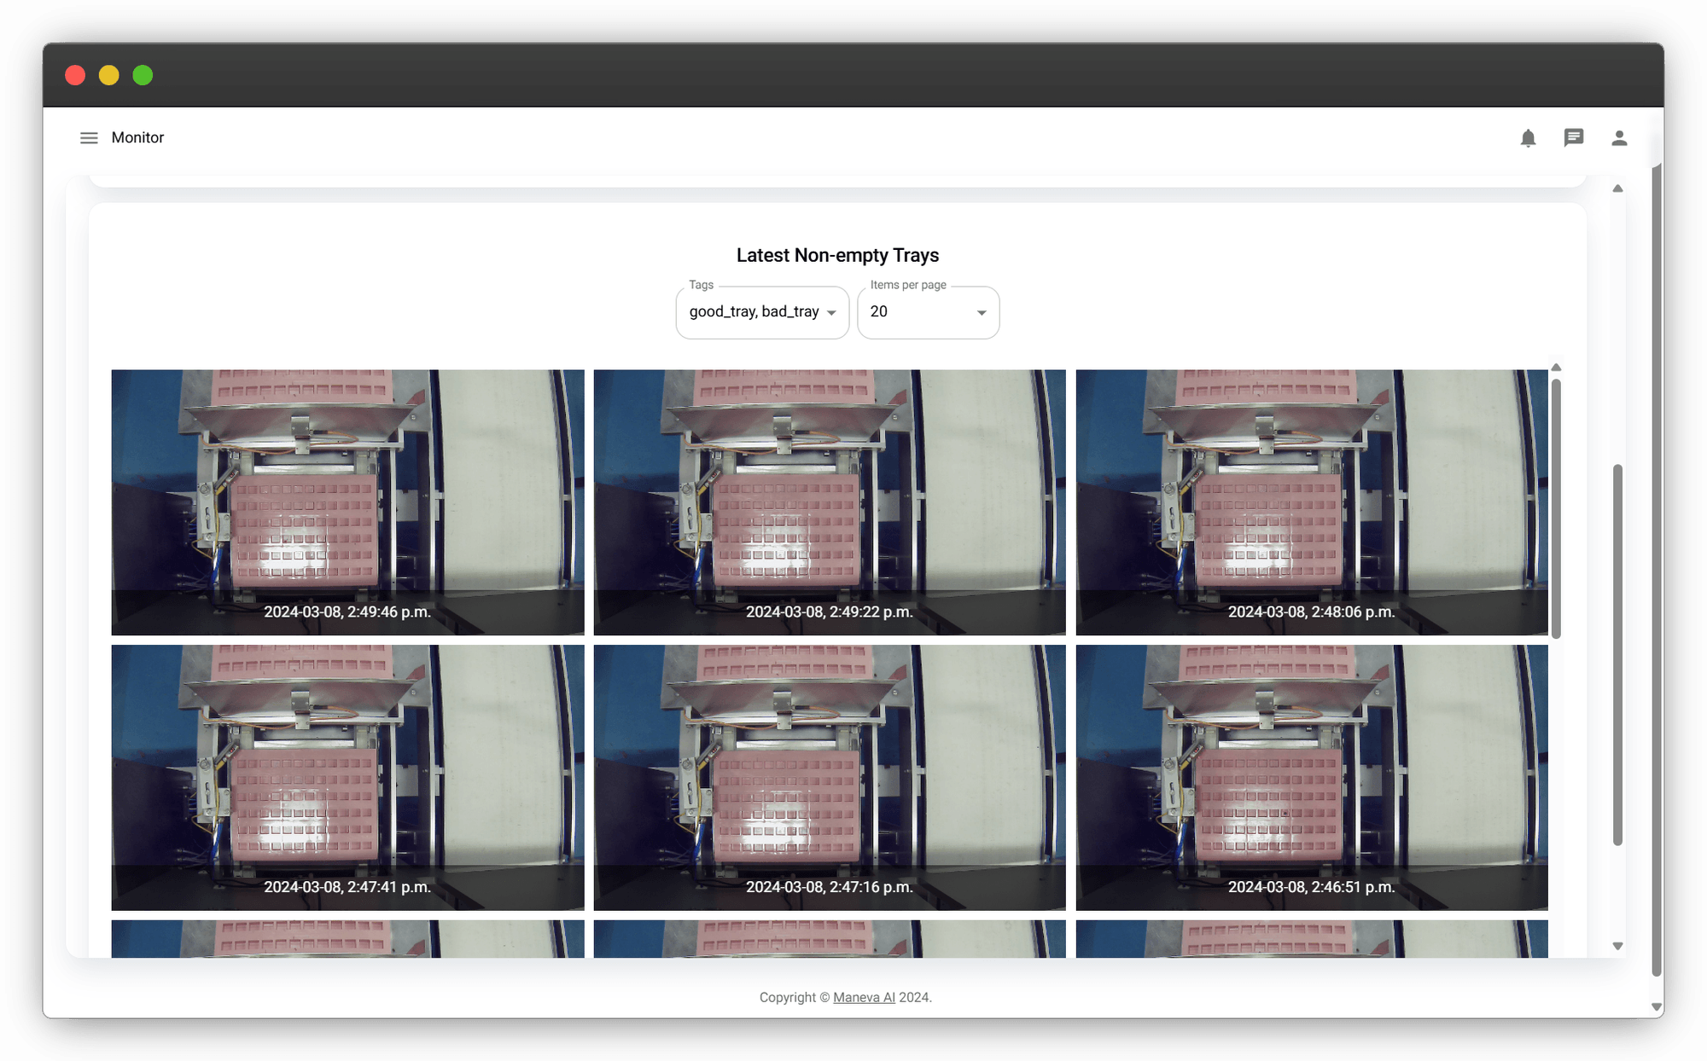Expand the Tags dropdown
The height and width of the screenshot is (1061, 1707).
click(761, 312)
